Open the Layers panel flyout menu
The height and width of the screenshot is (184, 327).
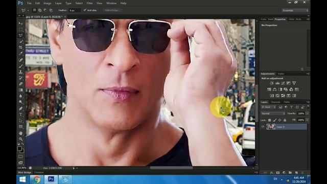[308, 102]
